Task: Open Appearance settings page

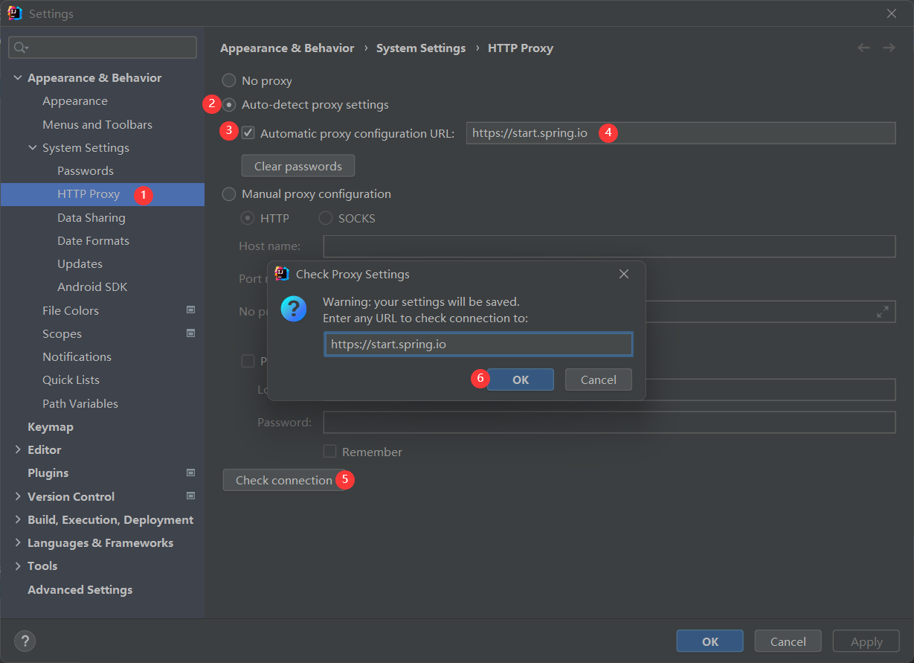Action: point(74,100)
